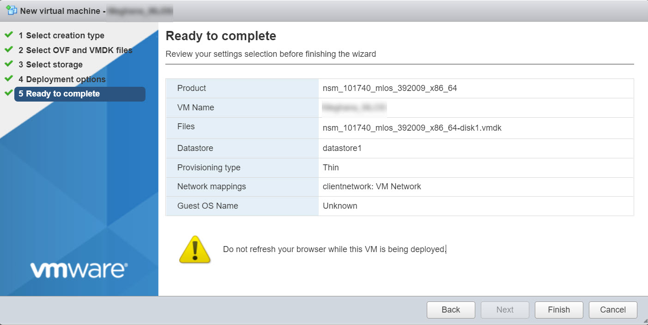
Task: Select step 5 Ready to complete
Action: 80,94
